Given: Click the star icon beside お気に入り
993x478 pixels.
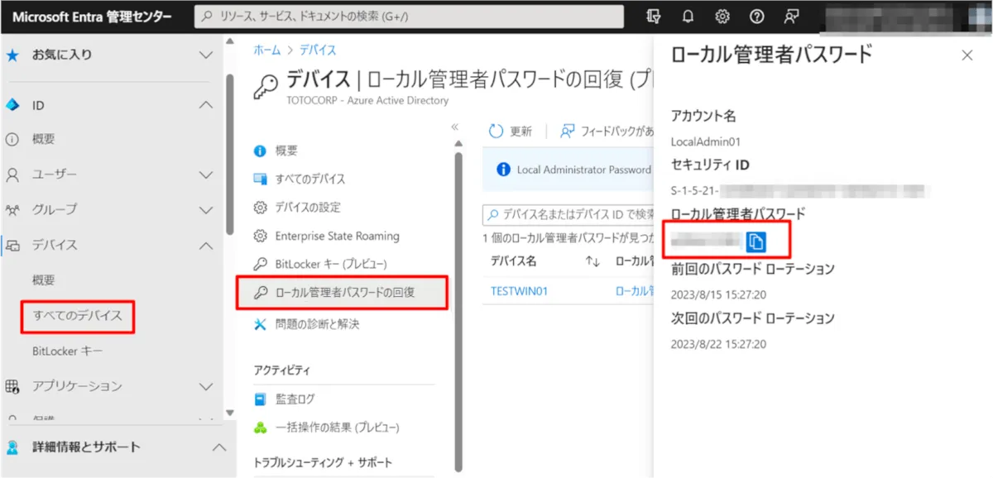Looking at the screenshot, I should tap(12, 55).
